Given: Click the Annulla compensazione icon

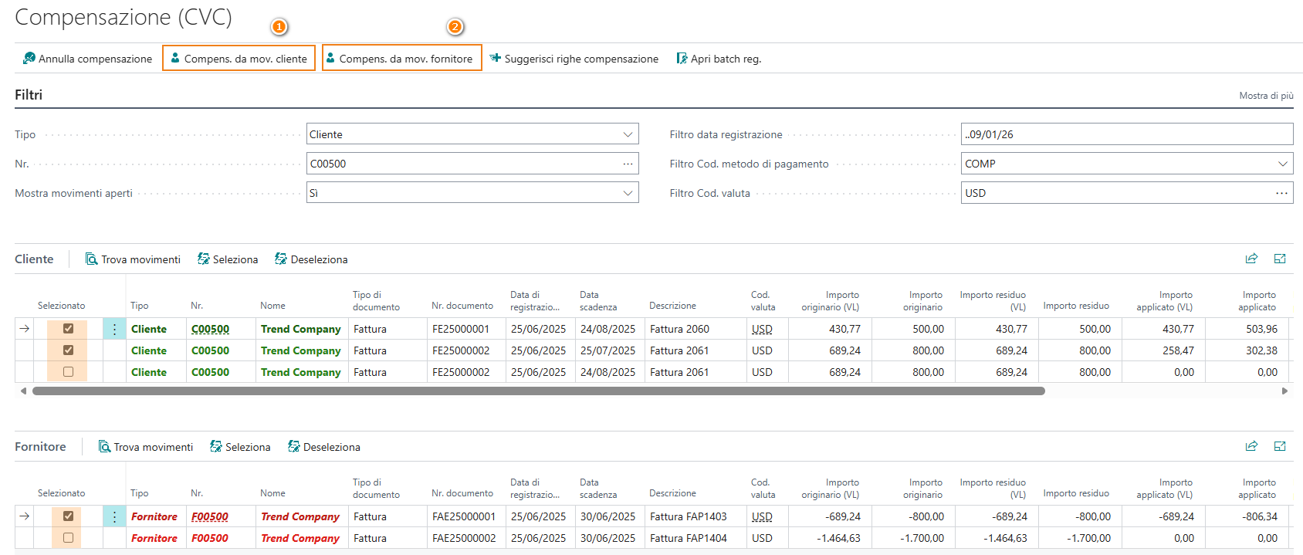Looking at the screenshot, I should tap(29, 59).
